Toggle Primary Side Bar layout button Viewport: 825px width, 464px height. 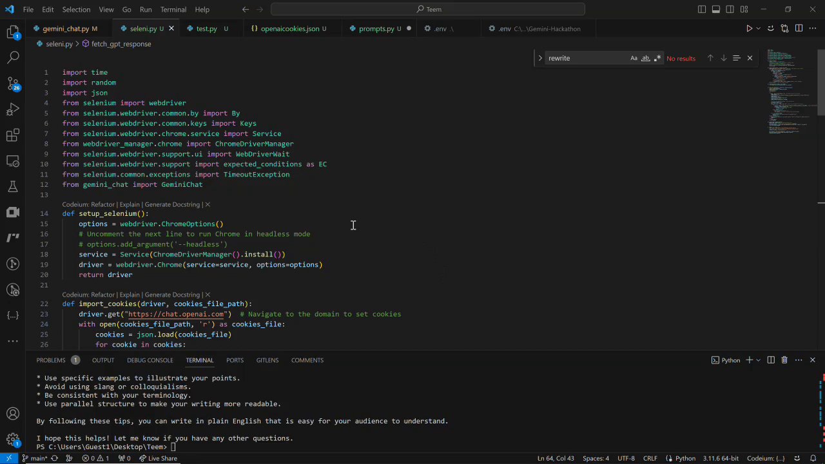point(702,10)
